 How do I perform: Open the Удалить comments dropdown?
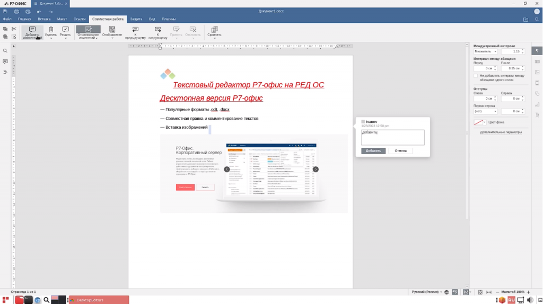coord(50,38)
